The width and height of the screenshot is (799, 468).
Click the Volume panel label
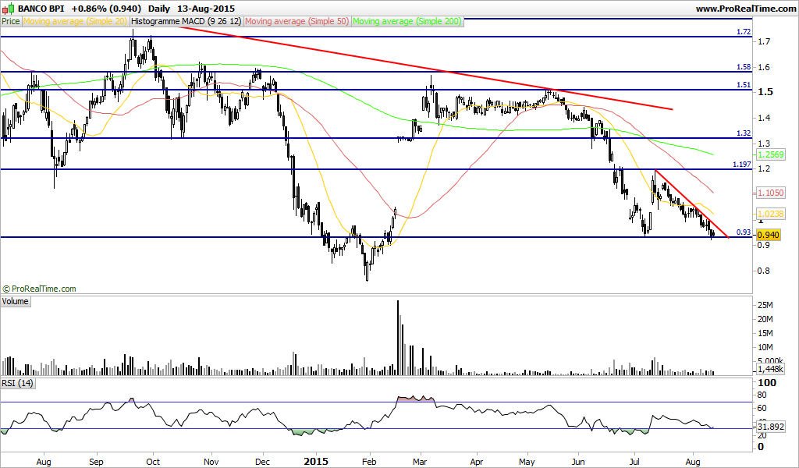tap(16, 301)
